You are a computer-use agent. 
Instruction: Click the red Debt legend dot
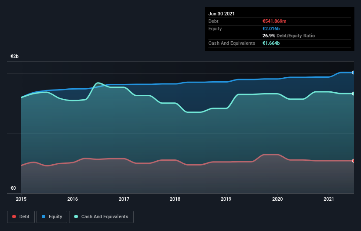(14, 217)
